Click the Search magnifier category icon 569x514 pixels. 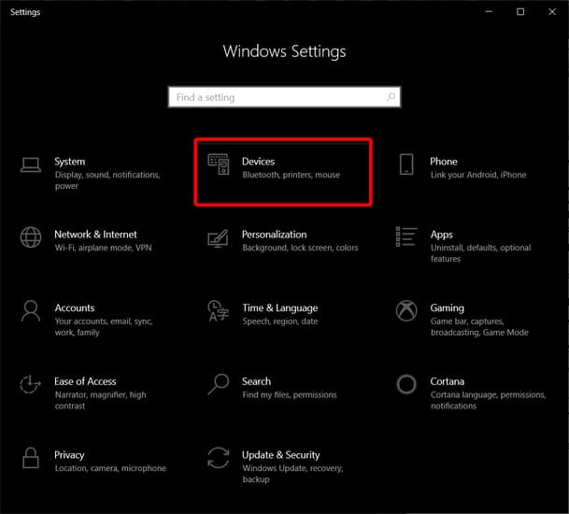click(218, 384)
